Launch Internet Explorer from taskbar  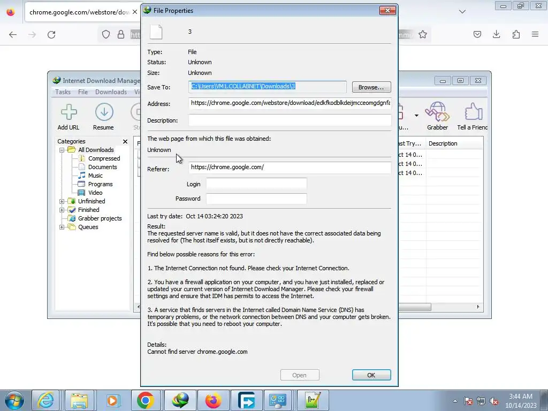[x=45, y=400]
